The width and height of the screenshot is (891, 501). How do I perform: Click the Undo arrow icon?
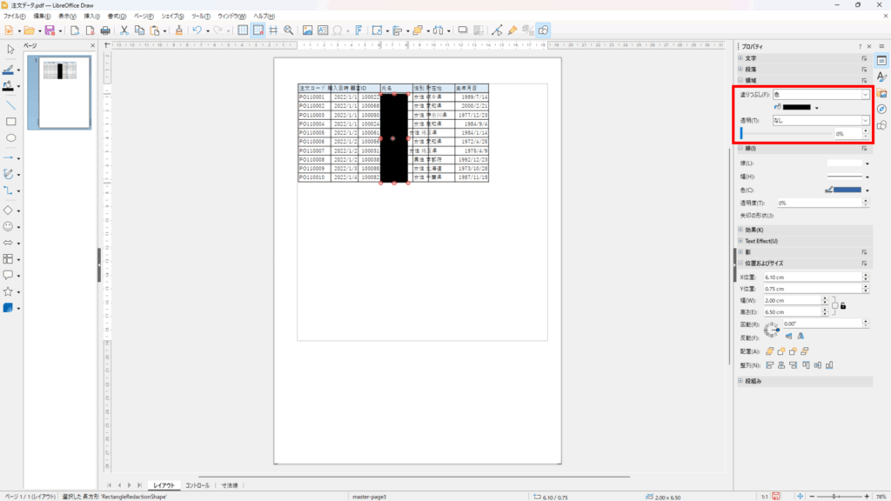click(x=197, y=30)
